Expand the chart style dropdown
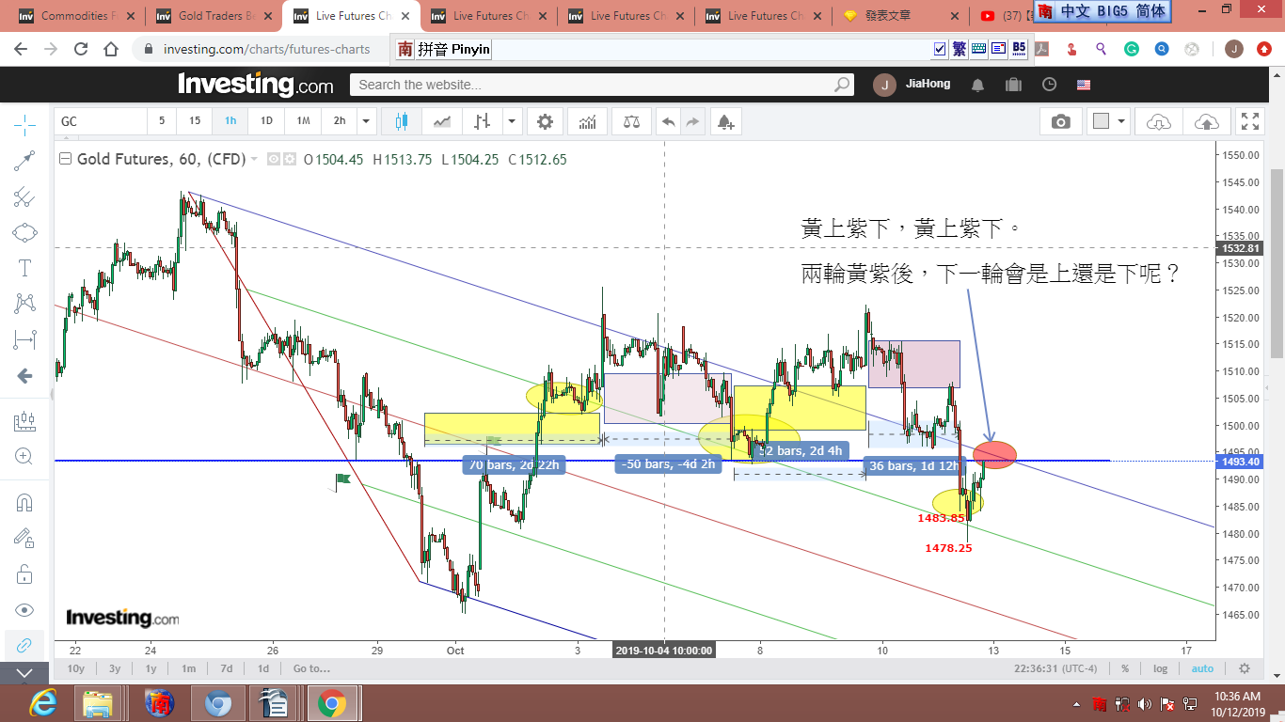Screen dimensions: 1285x722 coord(512,121)
